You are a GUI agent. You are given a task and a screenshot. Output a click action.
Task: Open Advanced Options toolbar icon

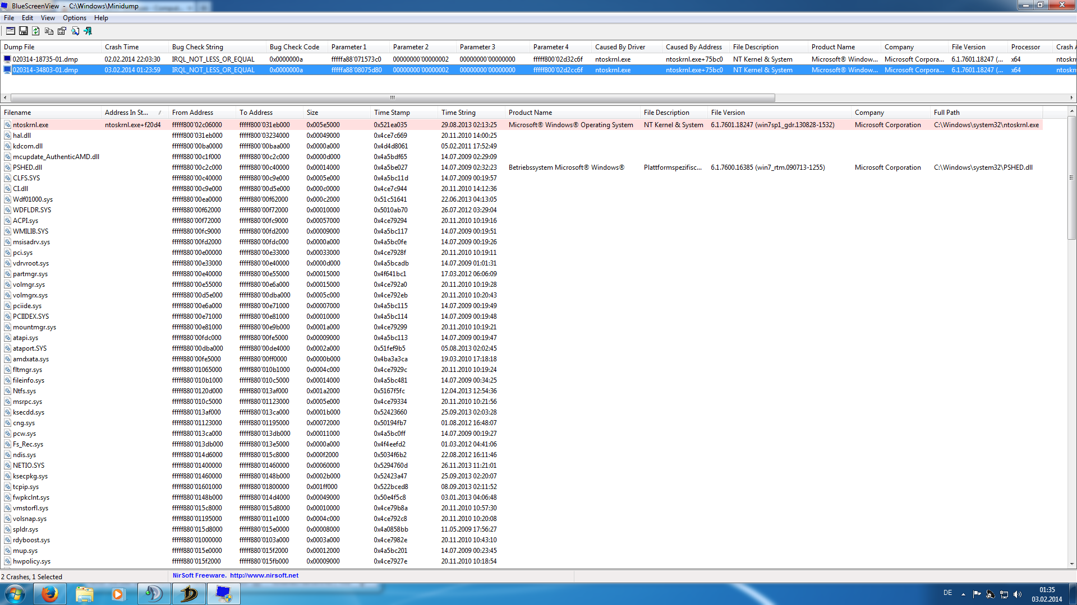tap(11, 31)
